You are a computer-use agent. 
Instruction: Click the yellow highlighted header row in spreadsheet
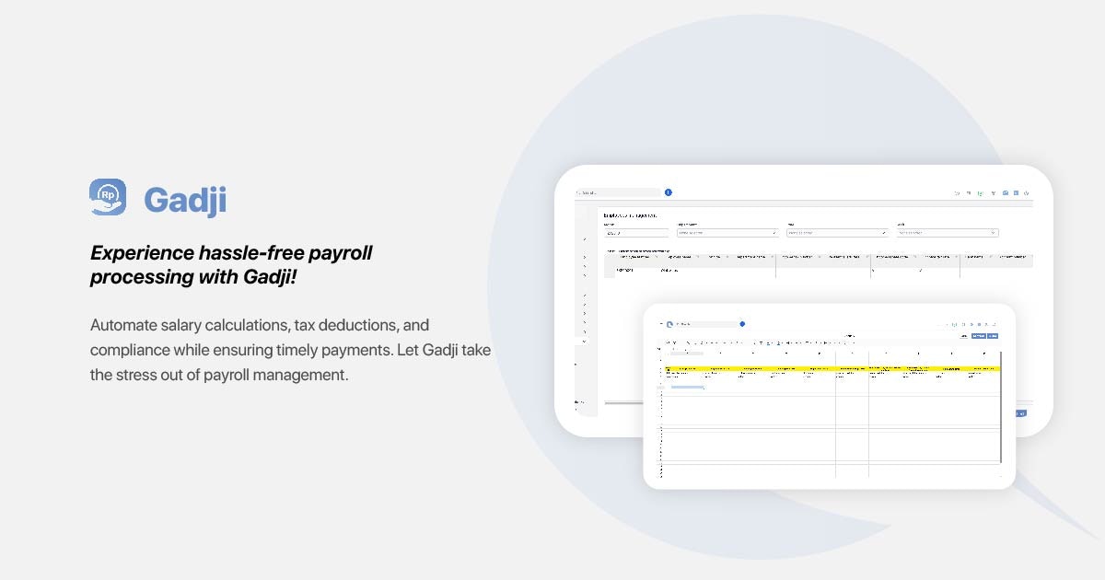(x=831, y=368)
